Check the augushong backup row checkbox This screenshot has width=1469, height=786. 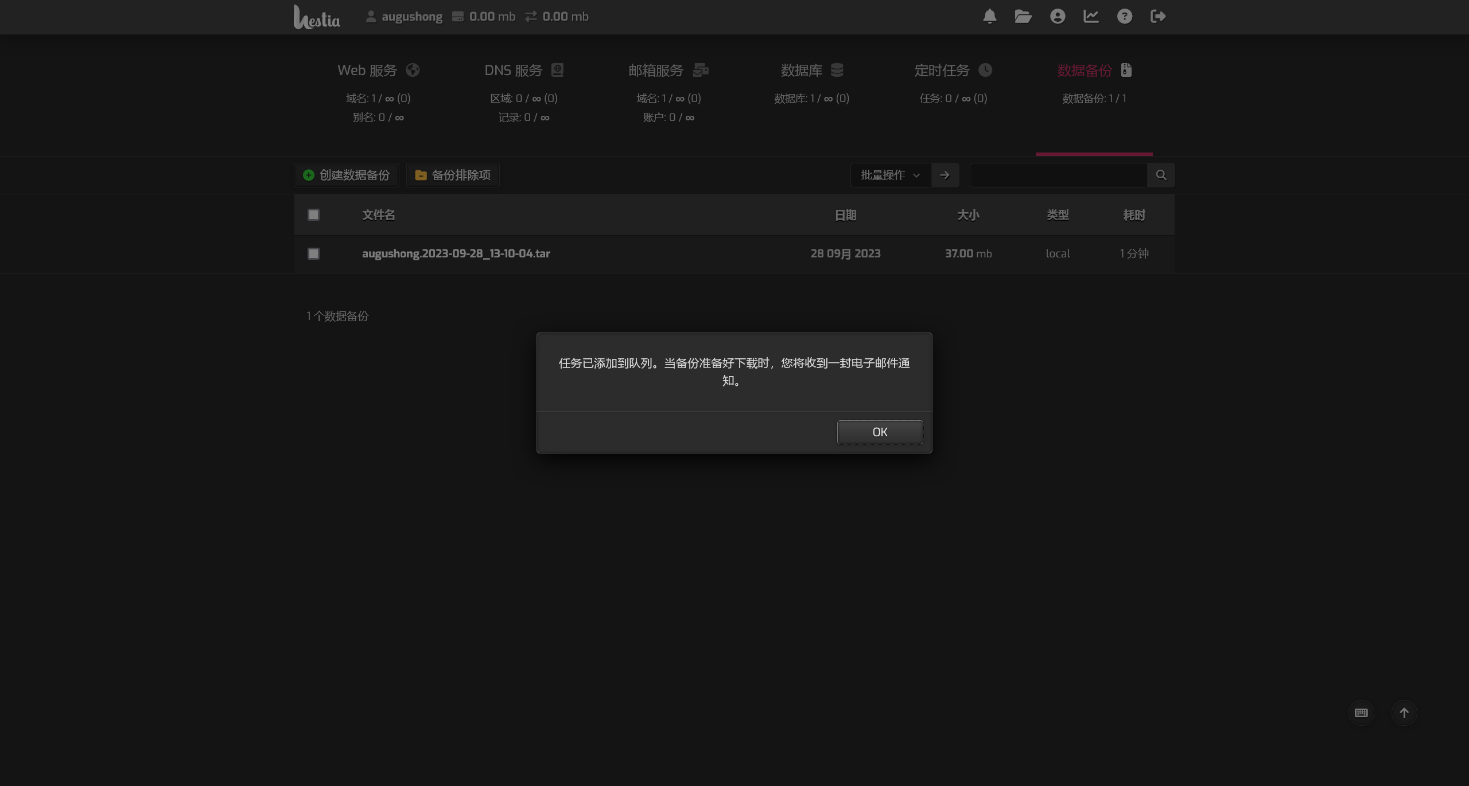pos(313,253)
